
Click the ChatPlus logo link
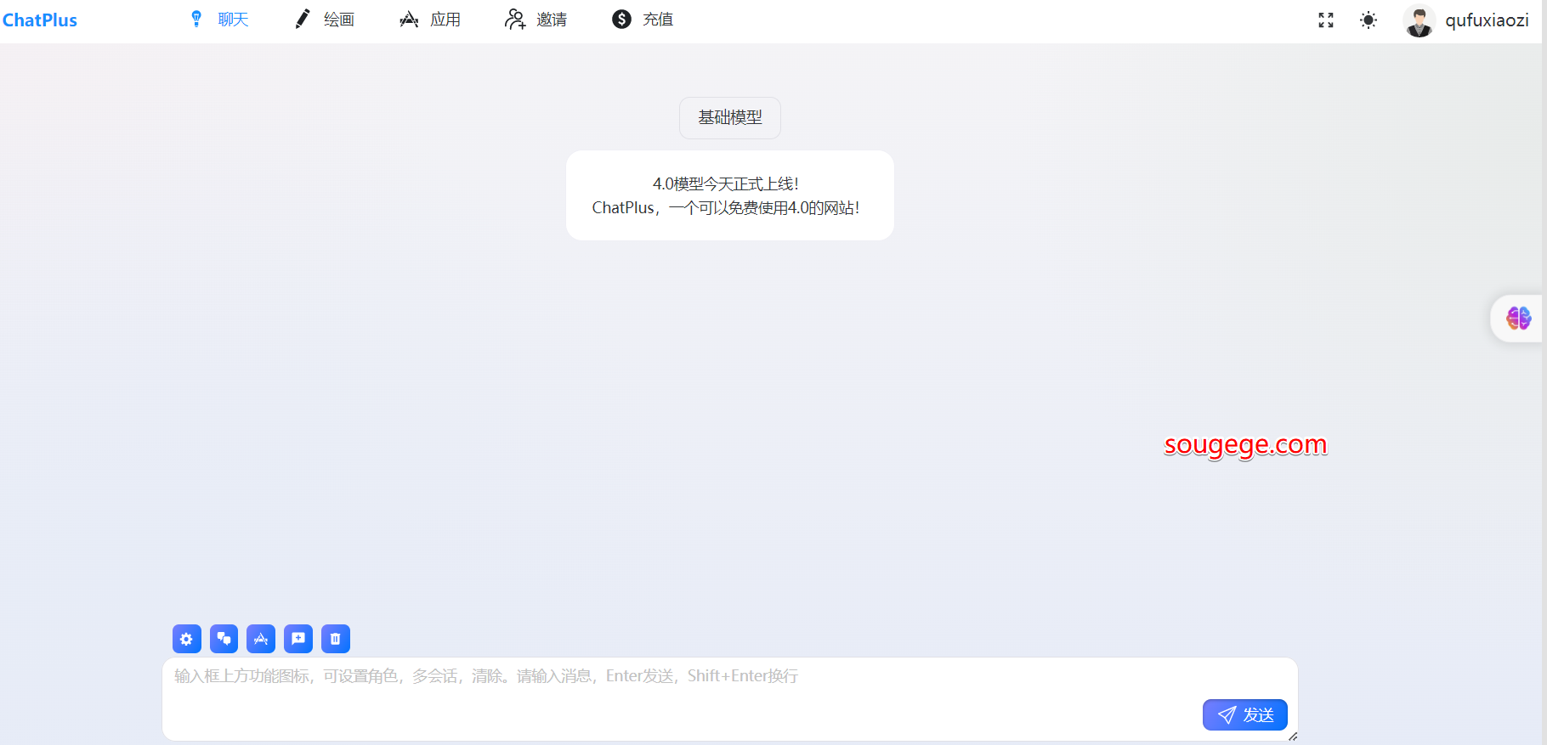(x=40, y=20)
